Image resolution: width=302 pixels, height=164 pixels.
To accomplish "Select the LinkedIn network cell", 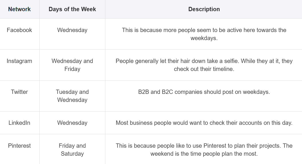I will [x=20, y=123].
